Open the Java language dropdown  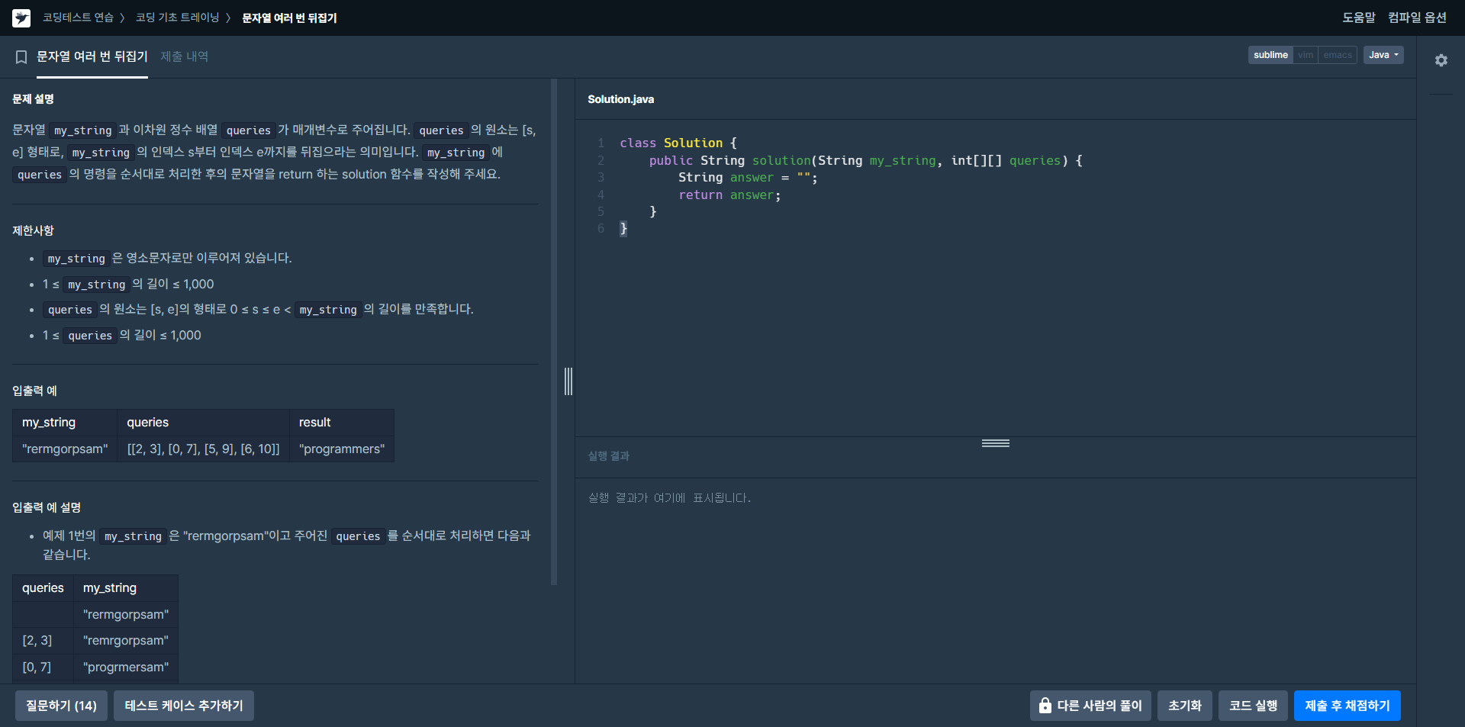point(1383,55)
